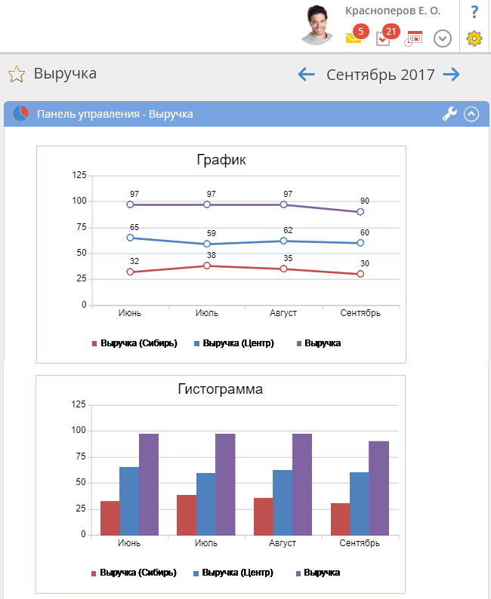491x599 pixels.
Task: Open the tasks icon with badge 21
Action: [386, 35]
